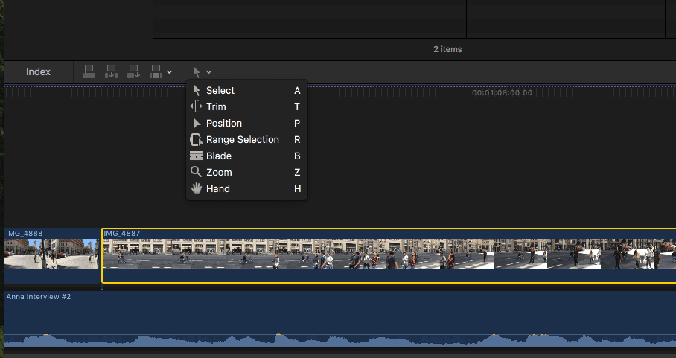This screenshot has height=358, width=676.
Task: Click the 00:01:08:00 timecode ruler mark
Action: [x=502, y=93]
